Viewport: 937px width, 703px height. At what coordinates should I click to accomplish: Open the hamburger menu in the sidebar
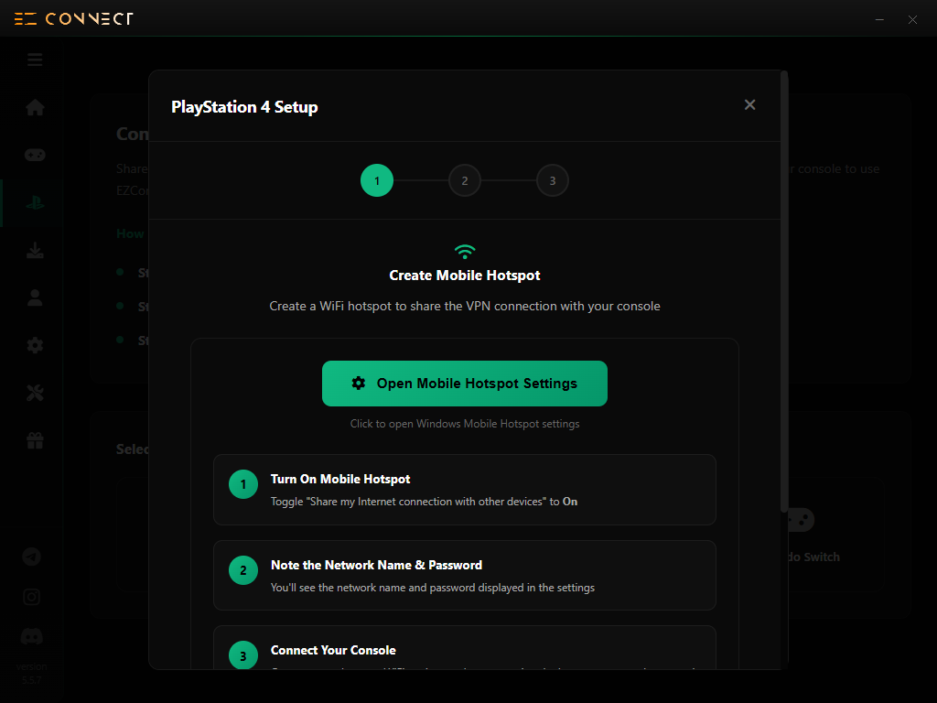click(35, 59)
